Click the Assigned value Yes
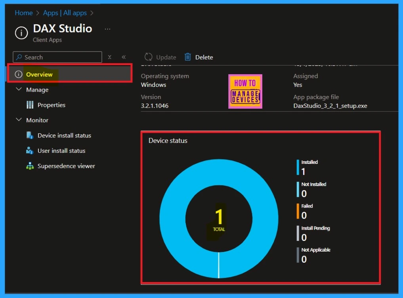The height and width of the screenshot is (298, 403). (x=298, y=85)
